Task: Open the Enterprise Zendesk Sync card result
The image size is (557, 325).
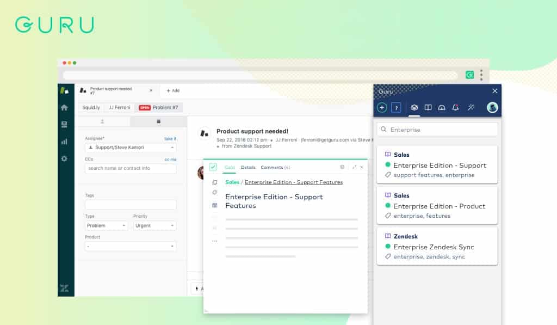Action: [x=437, y=247]
